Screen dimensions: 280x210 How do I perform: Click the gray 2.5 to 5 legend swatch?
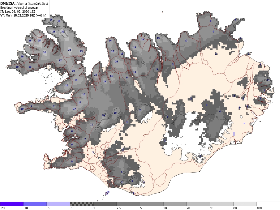[129, 204]
